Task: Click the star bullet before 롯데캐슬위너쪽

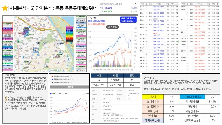Action: [6, 100]
